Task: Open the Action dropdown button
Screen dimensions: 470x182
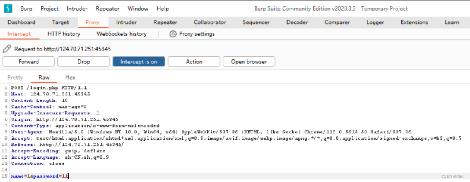Action: point(194,62)
